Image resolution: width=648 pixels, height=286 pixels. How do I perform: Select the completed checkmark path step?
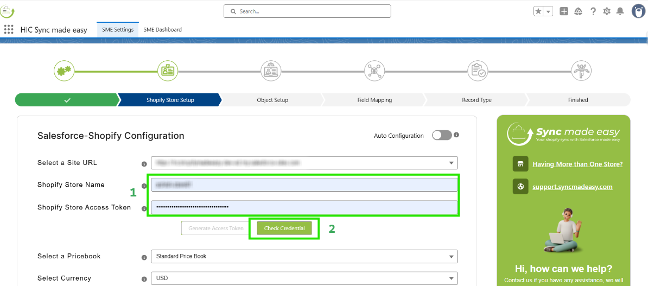[x=67, y=100]
